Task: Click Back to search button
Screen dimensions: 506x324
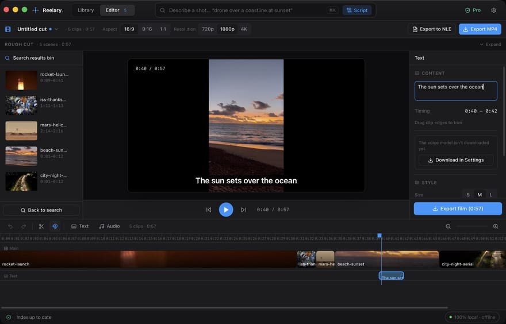Action: coord(41,210)
